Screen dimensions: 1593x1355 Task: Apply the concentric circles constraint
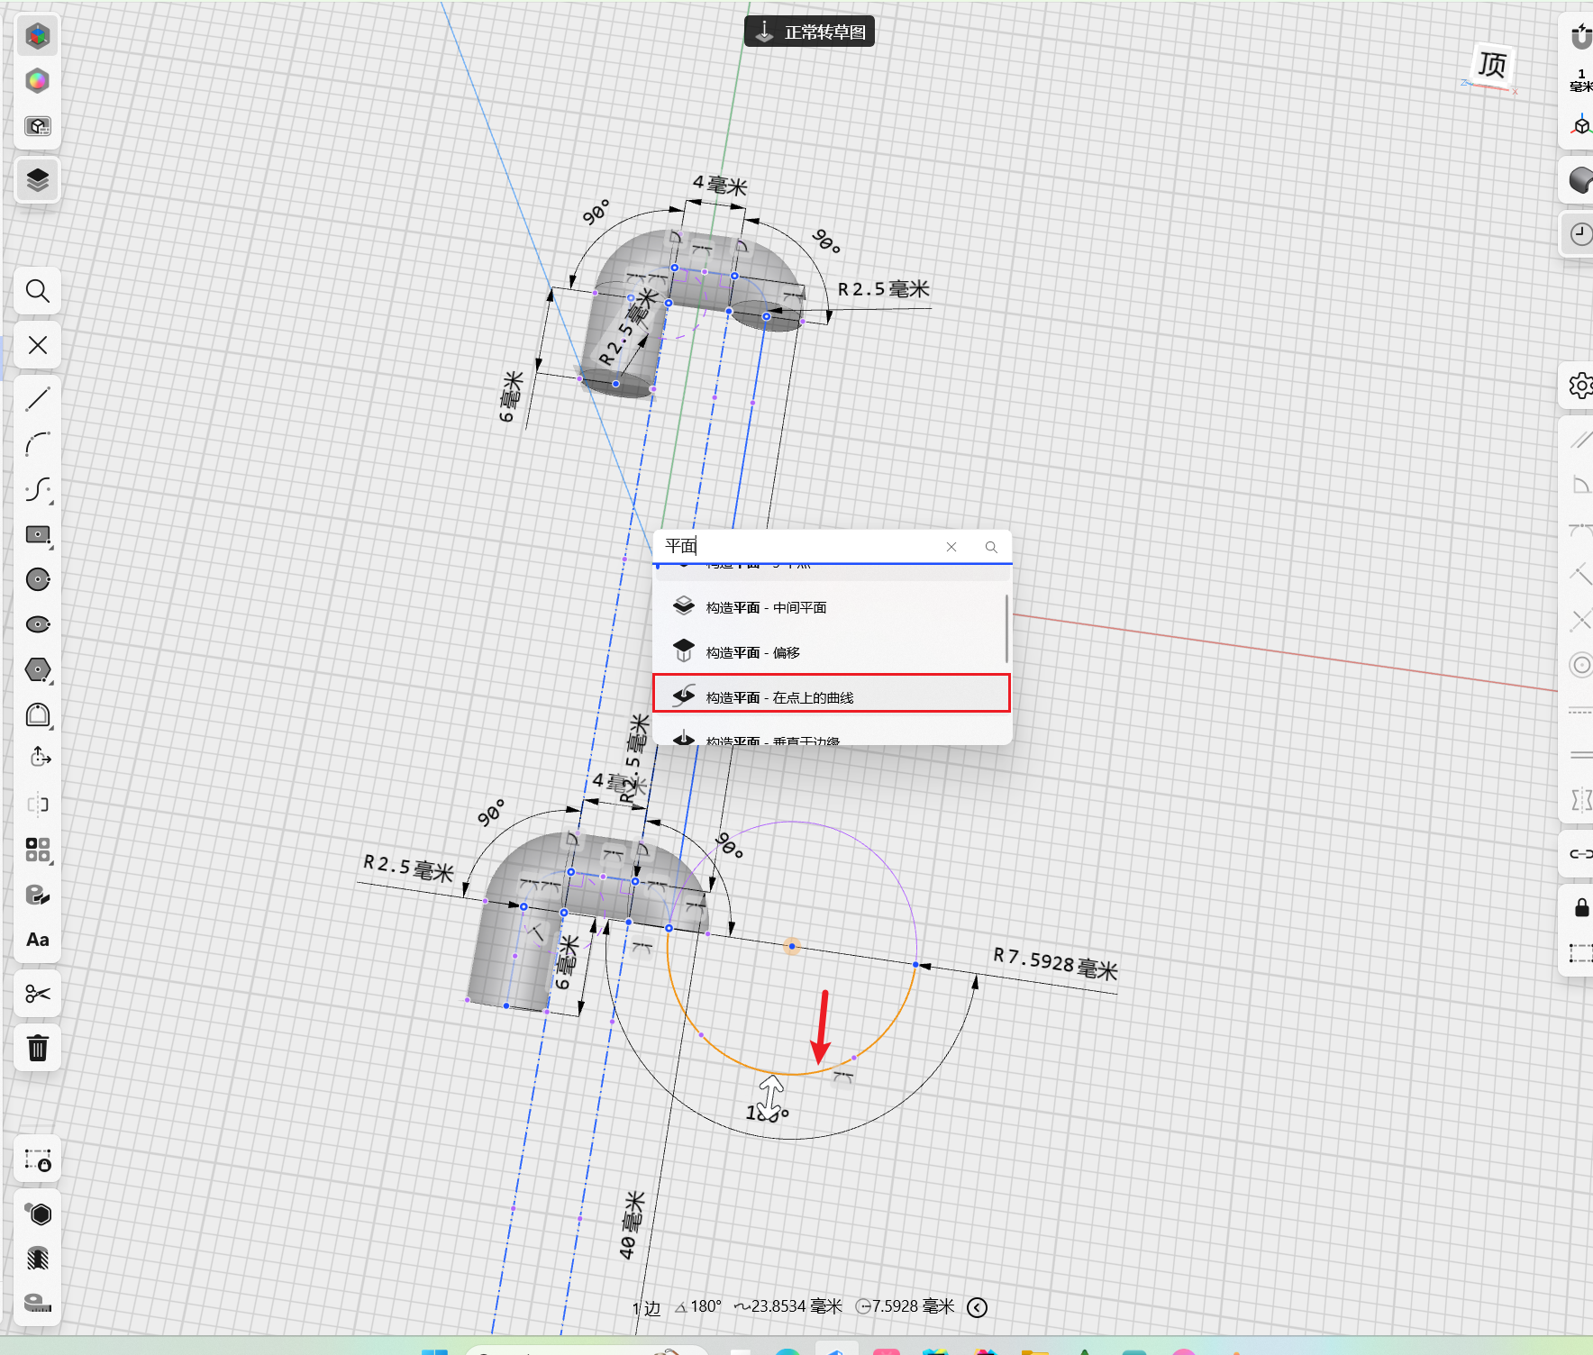1580,665
